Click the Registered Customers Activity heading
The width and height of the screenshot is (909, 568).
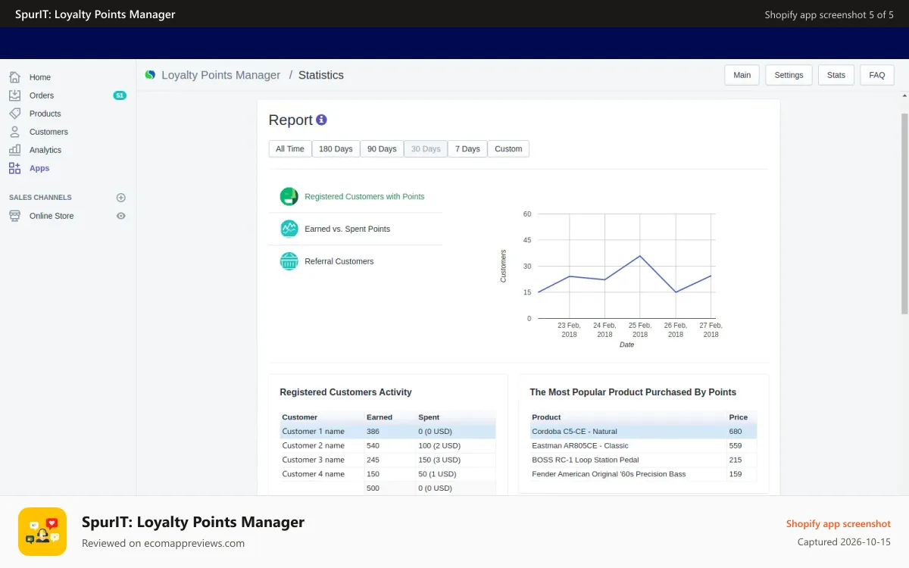pos(345,392)
